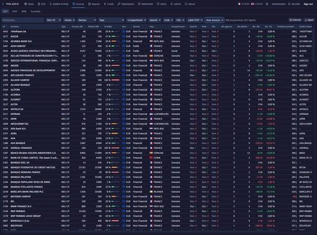This screenshot has width=317, height=235.
Task: Open the ECB section icon
Action: [x=39, y=4]
